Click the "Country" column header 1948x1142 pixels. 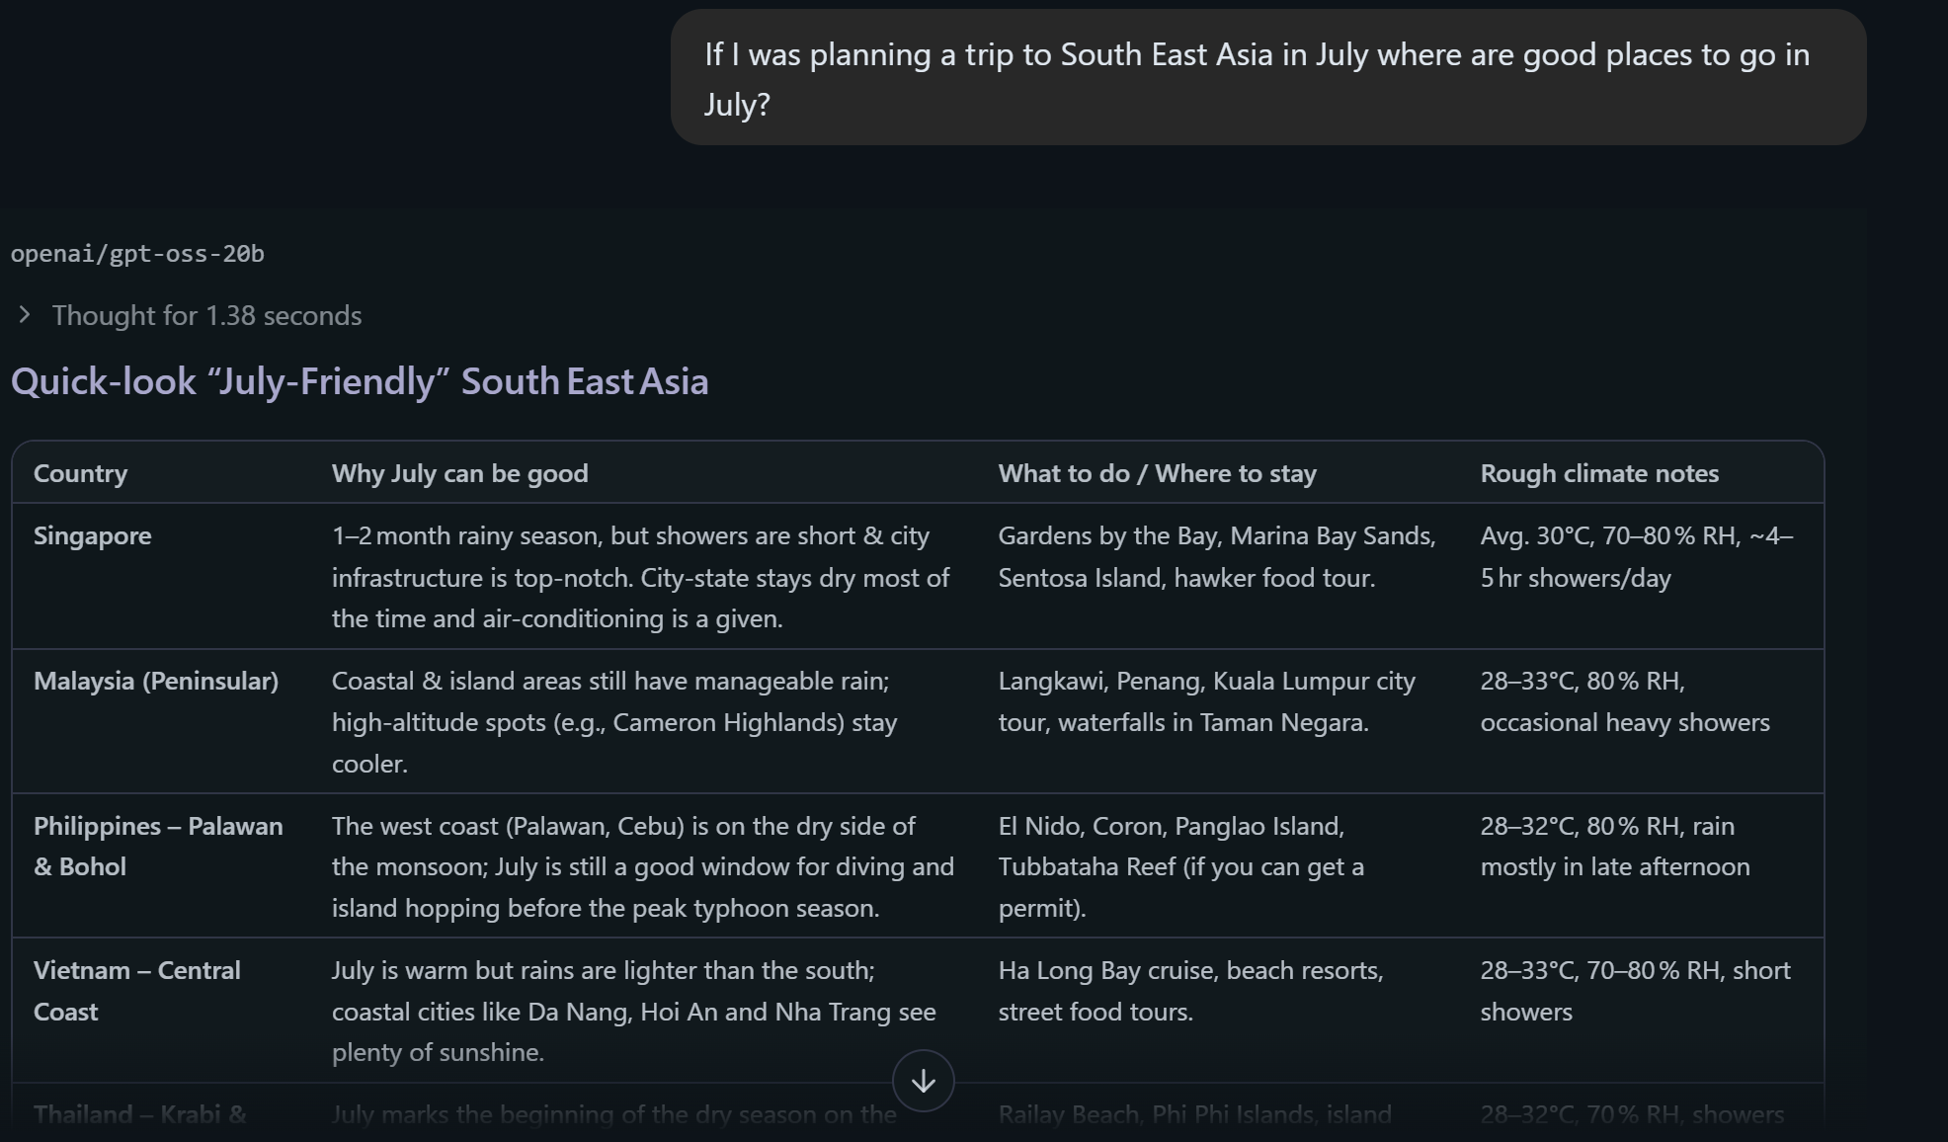coord(80,473)
